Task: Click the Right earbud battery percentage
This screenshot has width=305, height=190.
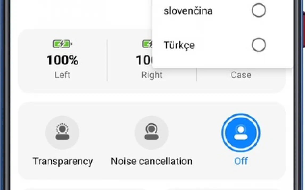Action: [x=144, y=61]
